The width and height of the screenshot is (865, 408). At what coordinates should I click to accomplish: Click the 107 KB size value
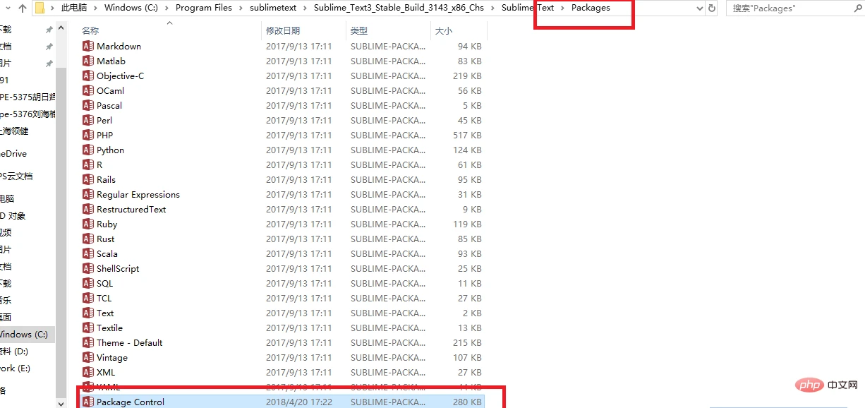click(467, 357)
